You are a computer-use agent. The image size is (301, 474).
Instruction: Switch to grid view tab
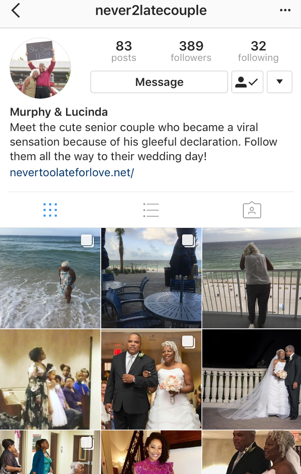[x=50, y=210]
